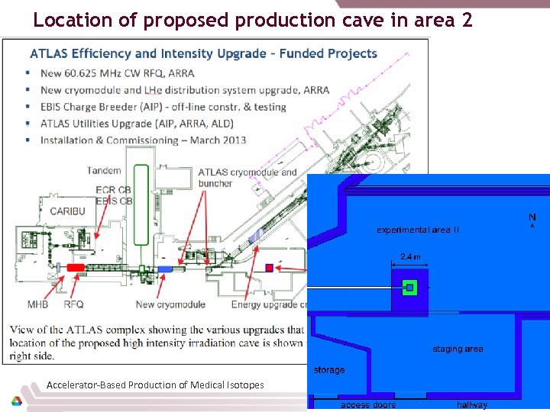Viewport: 550px width, 412px height.
Task: Click the 'Tandem' label in the diagram
Action: [x=104, y=171]
